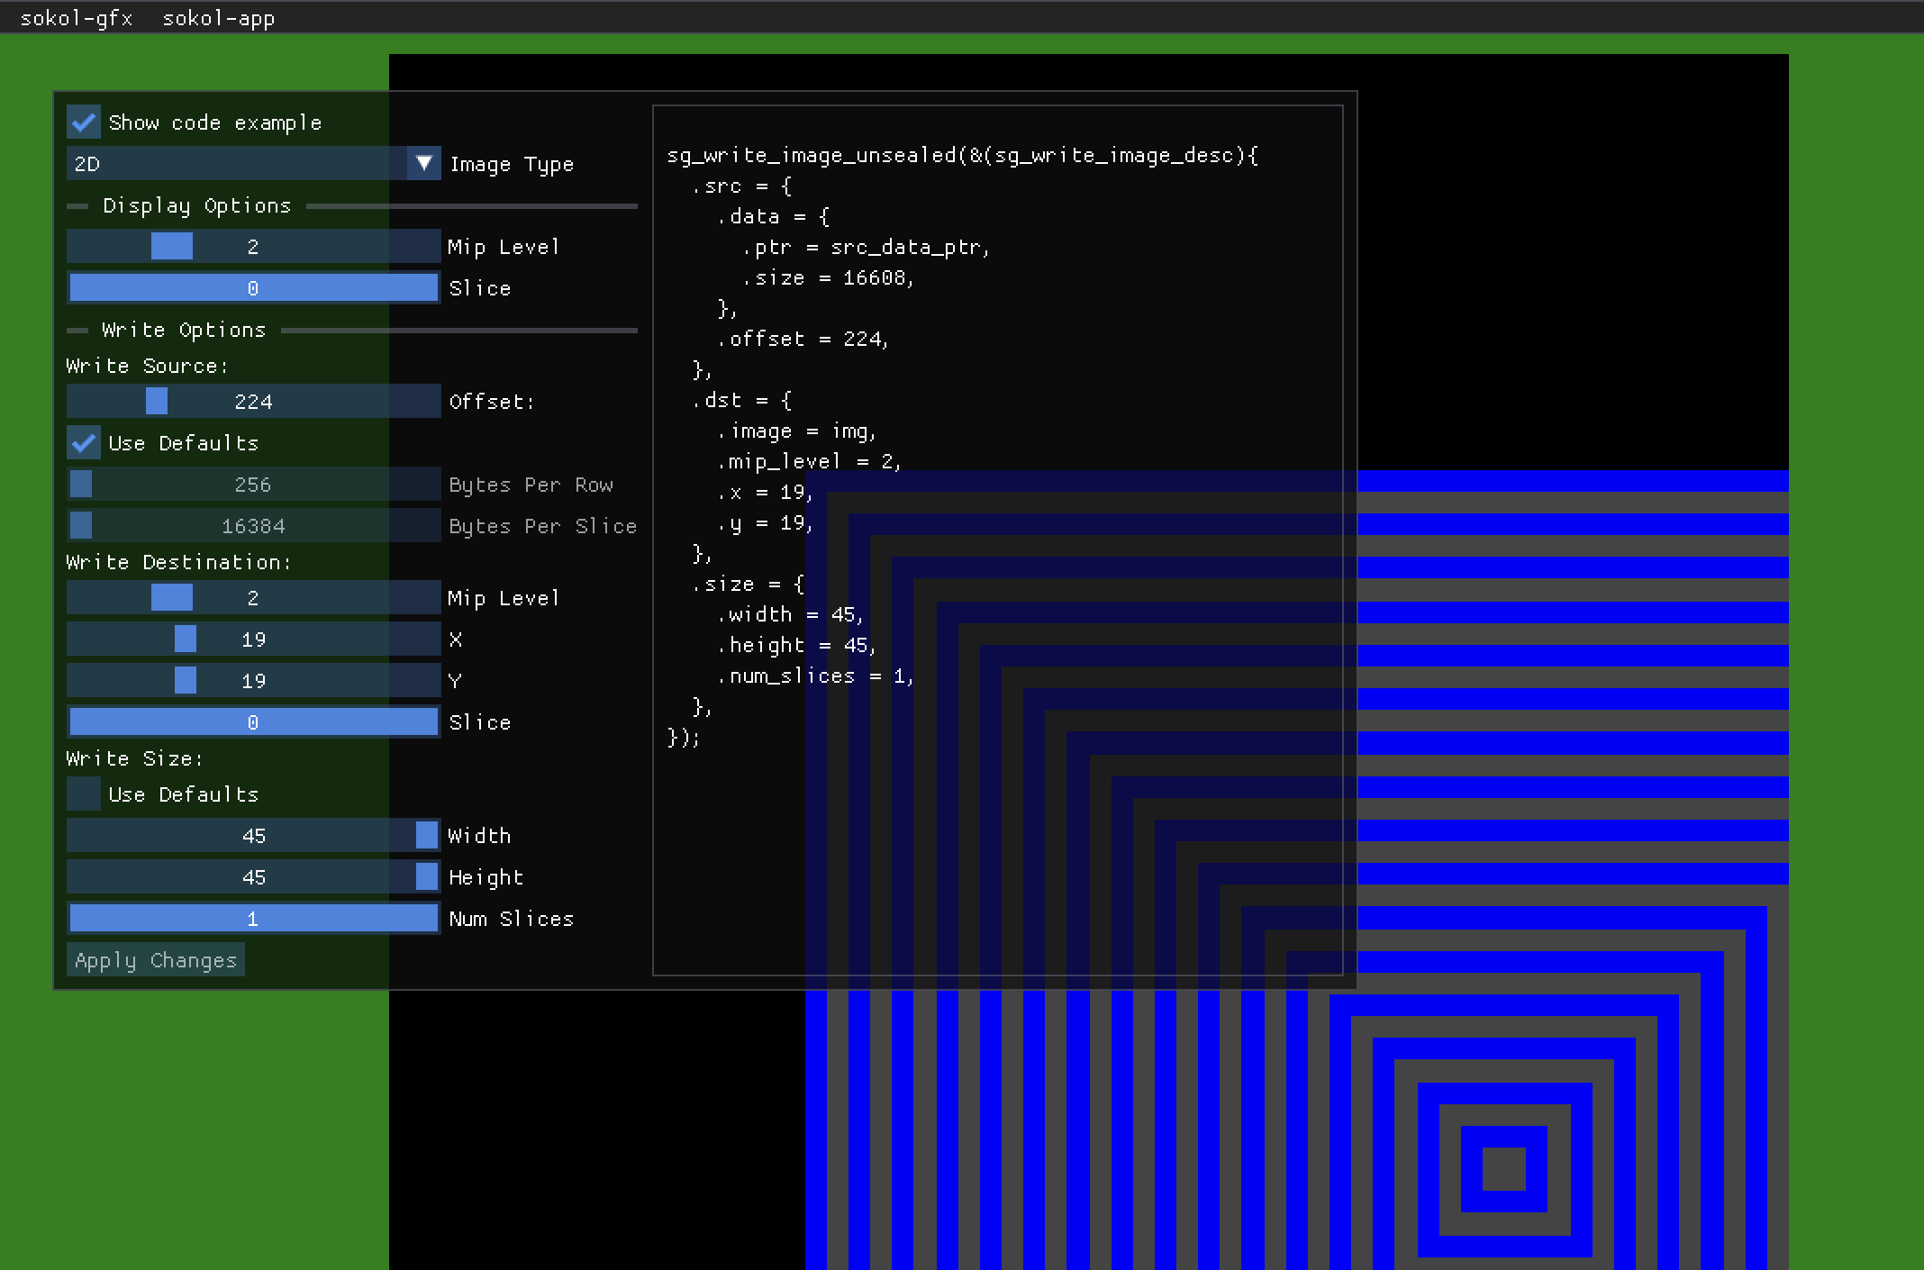Click the Num Slices slider
The image size is (1924, 1270).
253,918
